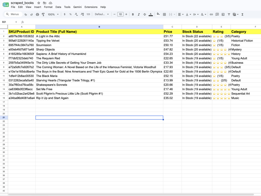Open the Gemini menu

[78, 7]
